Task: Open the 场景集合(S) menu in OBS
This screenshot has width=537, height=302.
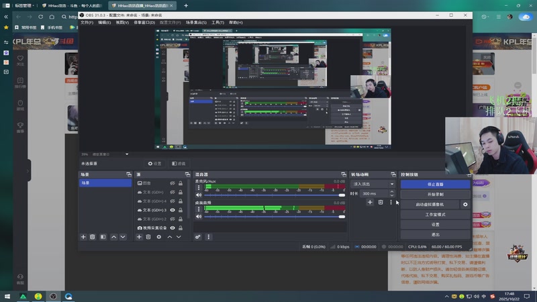Action: tap(196, 23)
